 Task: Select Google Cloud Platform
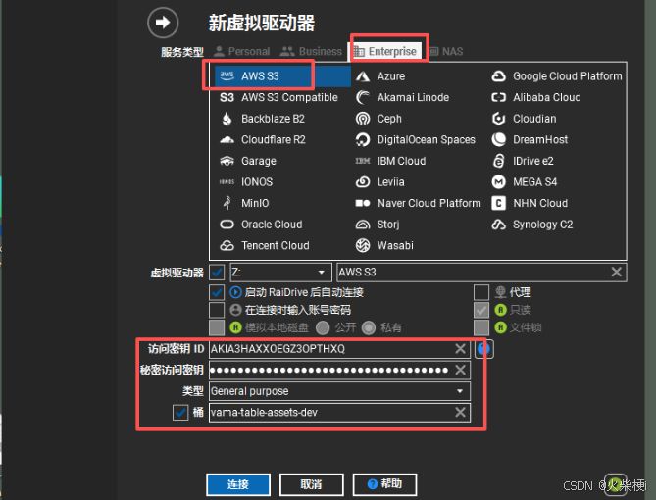click(x=556, y=76)
